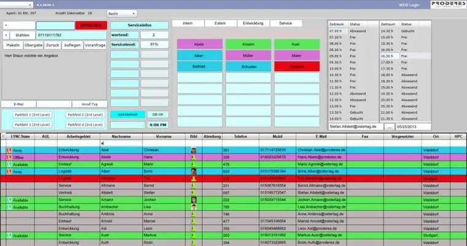This screenshot has width=467, height=246.
Task: Click the date field 05/23/2013
Action: coord(414,127)
